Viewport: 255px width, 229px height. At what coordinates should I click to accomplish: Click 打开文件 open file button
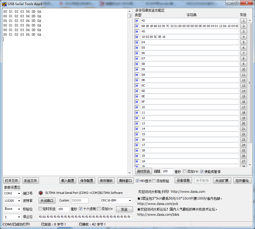[x=12, y=181]
